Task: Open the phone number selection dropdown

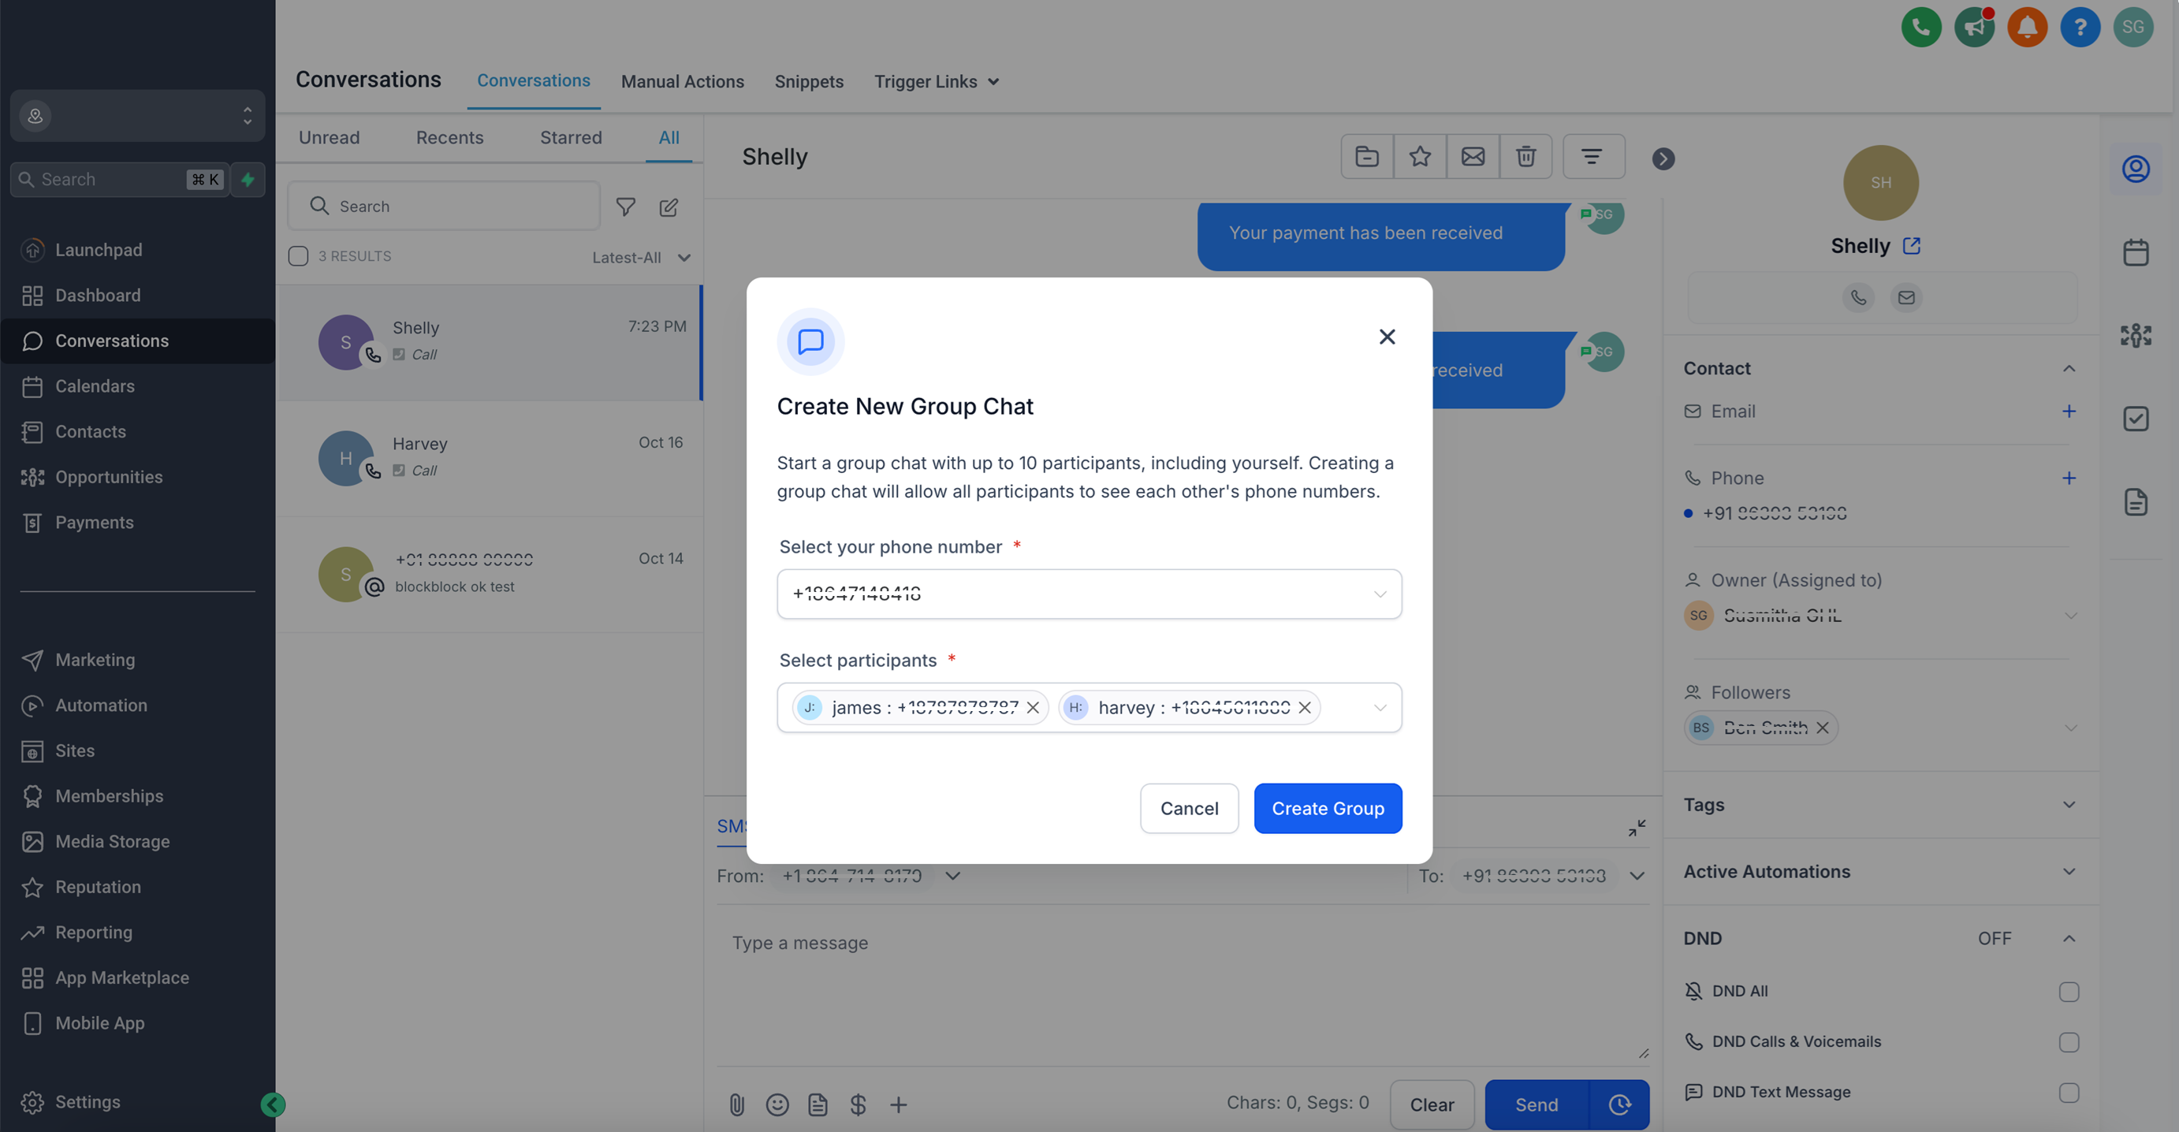Action: click(1089, 594)
